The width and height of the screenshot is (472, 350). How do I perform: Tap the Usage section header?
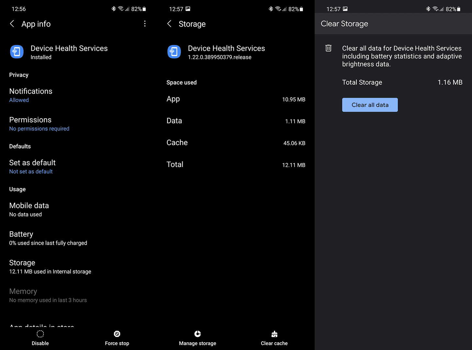pyautogui.click(x=17, y=189)
